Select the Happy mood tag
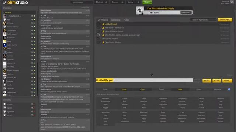The image size is (236, 132). click(x=144, y=118)
